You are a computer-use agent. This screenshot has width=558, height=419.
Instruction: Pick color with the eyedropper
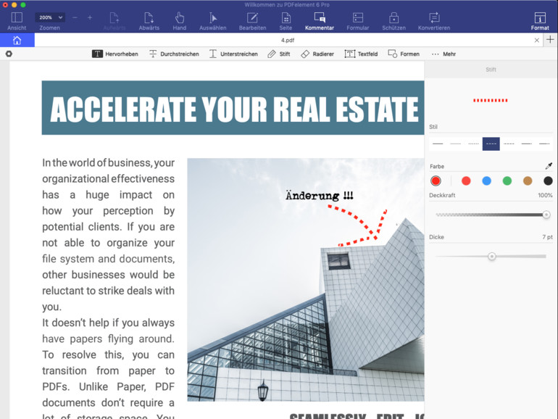tap(549, 166)
